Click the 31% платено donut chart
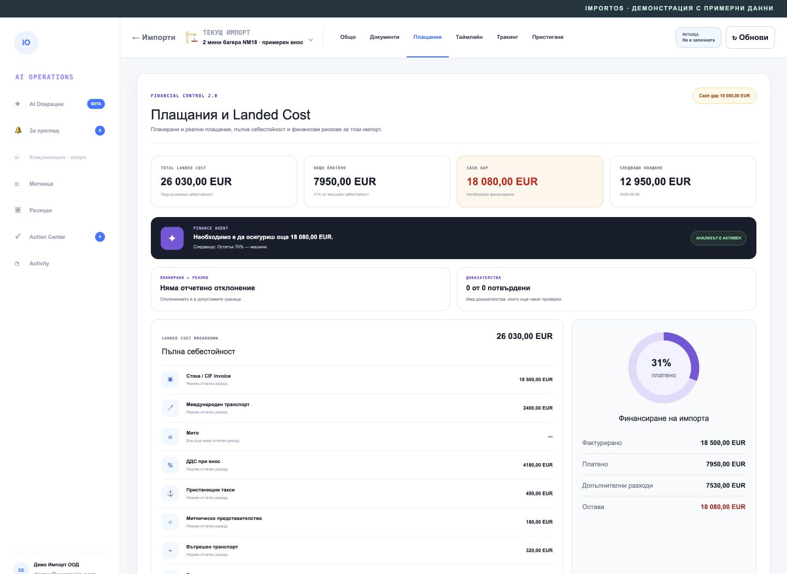This screenshot has width=787, height=574. coord(663,368)
